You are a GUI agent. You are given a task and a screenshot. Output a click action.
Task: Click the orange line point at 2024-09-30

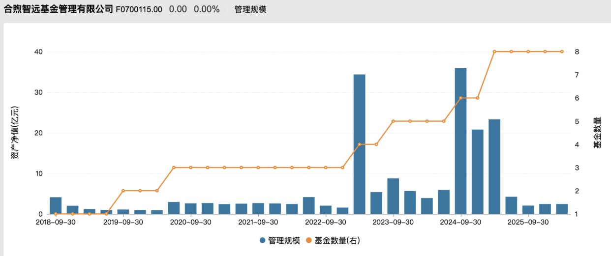[x=460, y=98]
